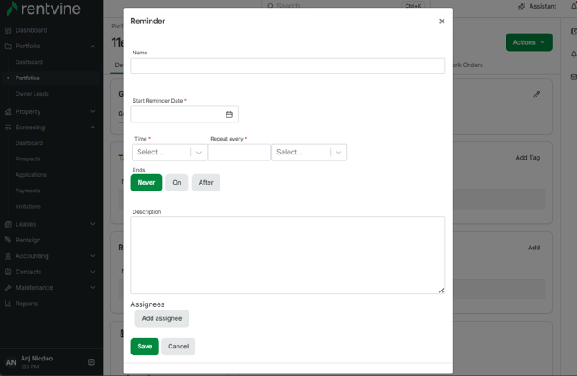The height and width of the screenshot is (376, 577).
Task: Expand the Maintenance section chevron
Action: point(93,287)
